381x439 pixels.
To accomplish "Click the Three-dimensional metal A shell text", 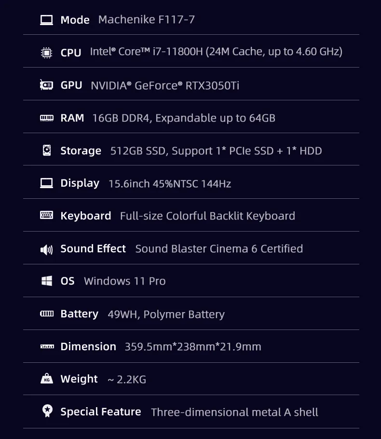I will point(234,412).
